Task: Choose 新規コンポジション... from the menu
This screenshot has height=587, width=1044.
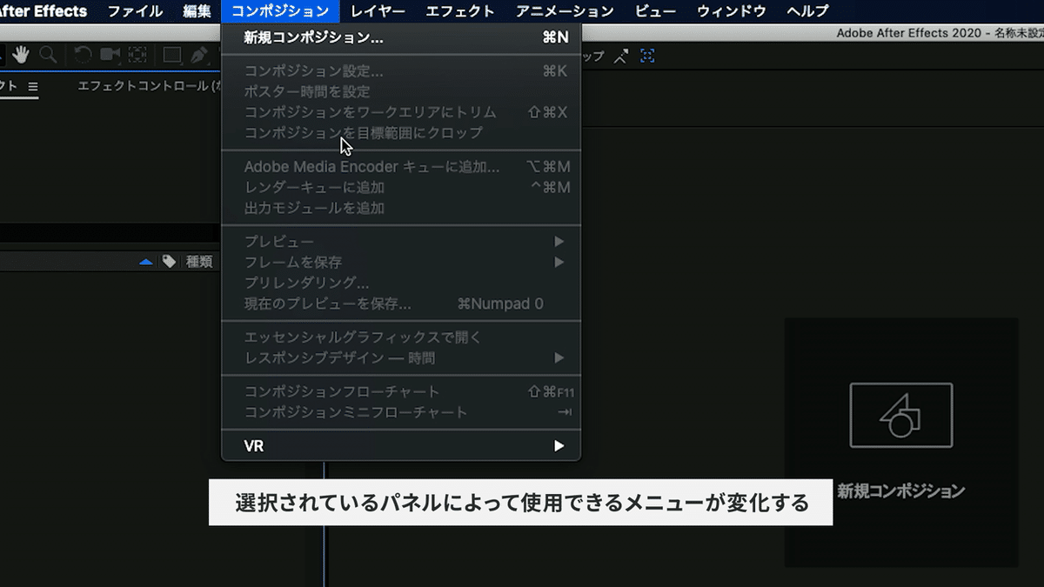Action: coord(401,37)
